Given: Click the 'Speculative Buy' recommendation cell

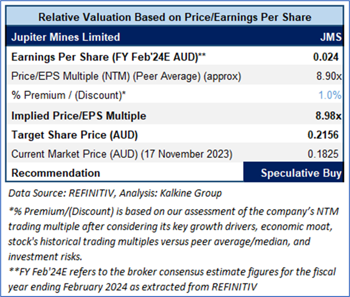Looking at the screenshot, I should coord(301,173).
